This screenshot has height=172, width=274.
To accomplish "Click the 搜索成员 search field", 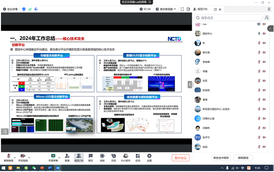I will [x=228, y=18].
